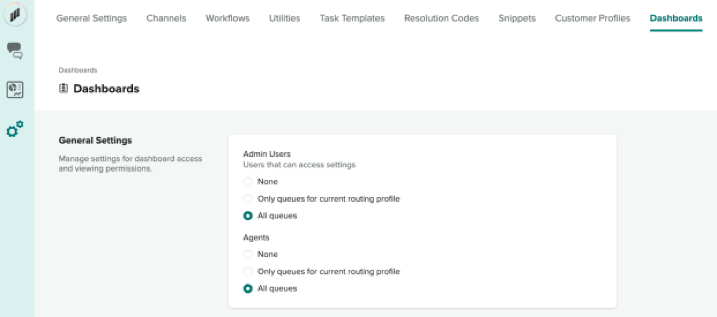Switch to the Channels tab

[166, 18]
